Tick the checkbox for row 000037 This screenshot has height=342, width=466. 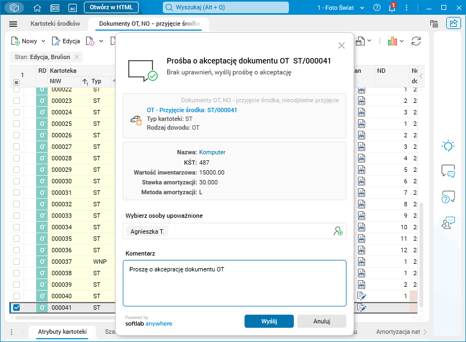16,262
